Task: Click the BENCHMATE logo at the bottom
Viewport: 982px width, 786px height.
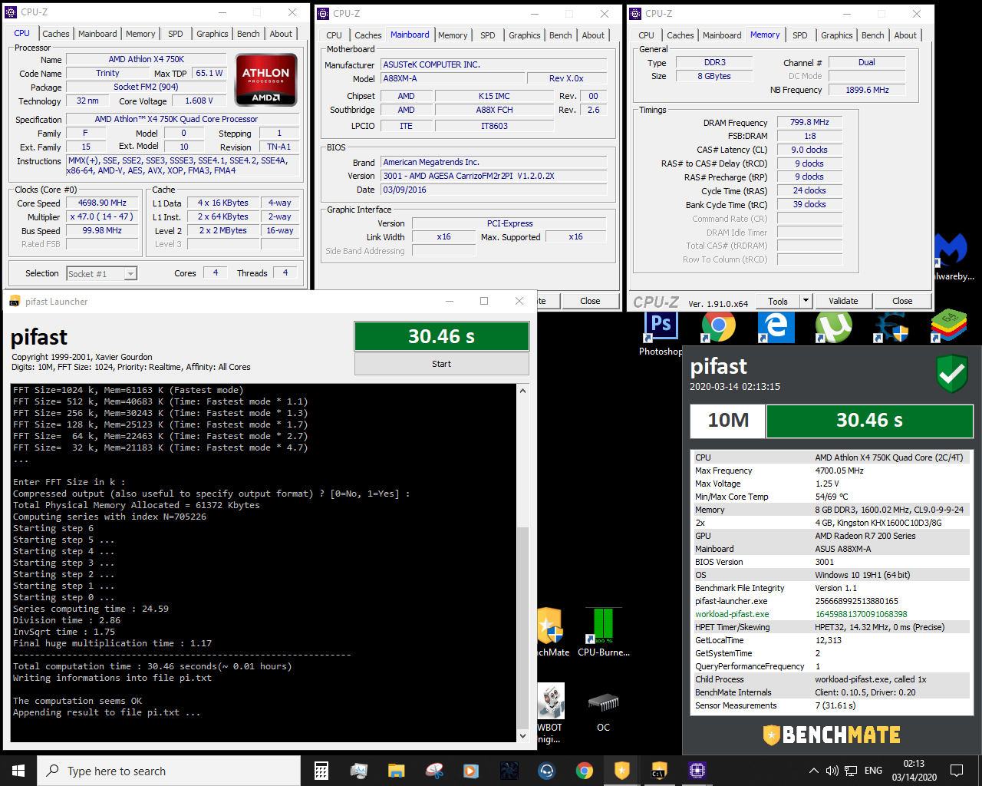Action: click(832, 735)
